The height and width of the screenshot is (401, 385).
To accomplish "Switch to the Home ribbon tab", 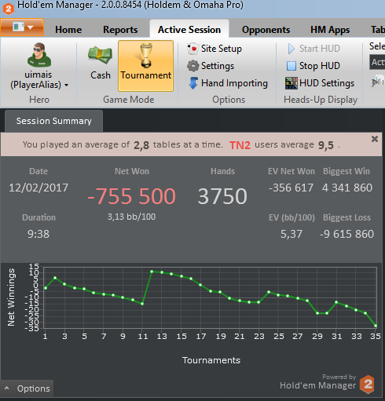I will [x=68, y=30].
